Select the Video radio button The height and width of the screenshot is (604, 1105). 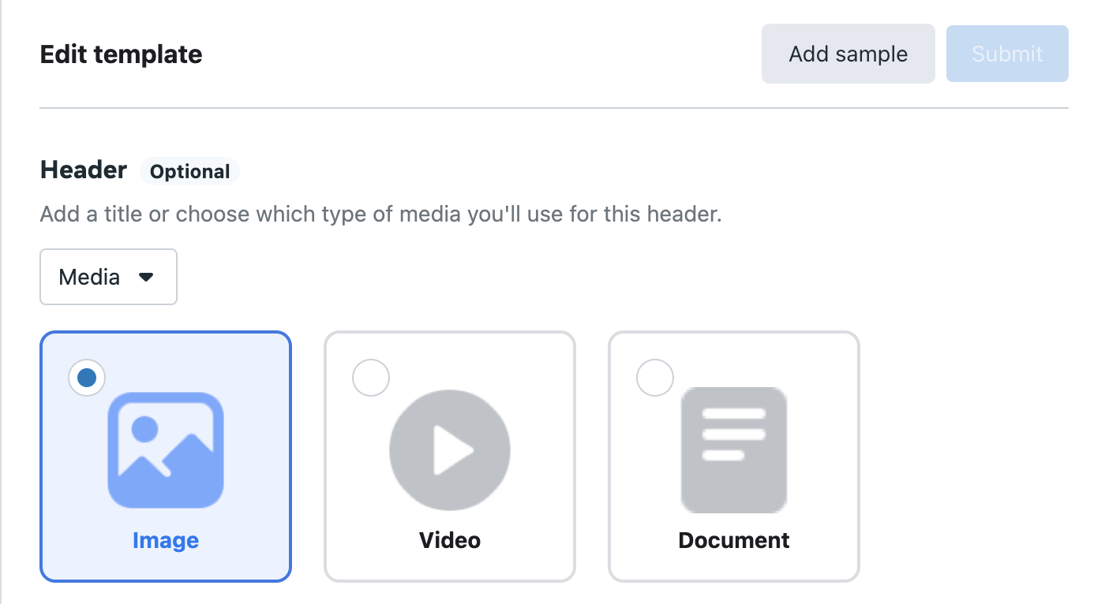[x=371, y=378]
